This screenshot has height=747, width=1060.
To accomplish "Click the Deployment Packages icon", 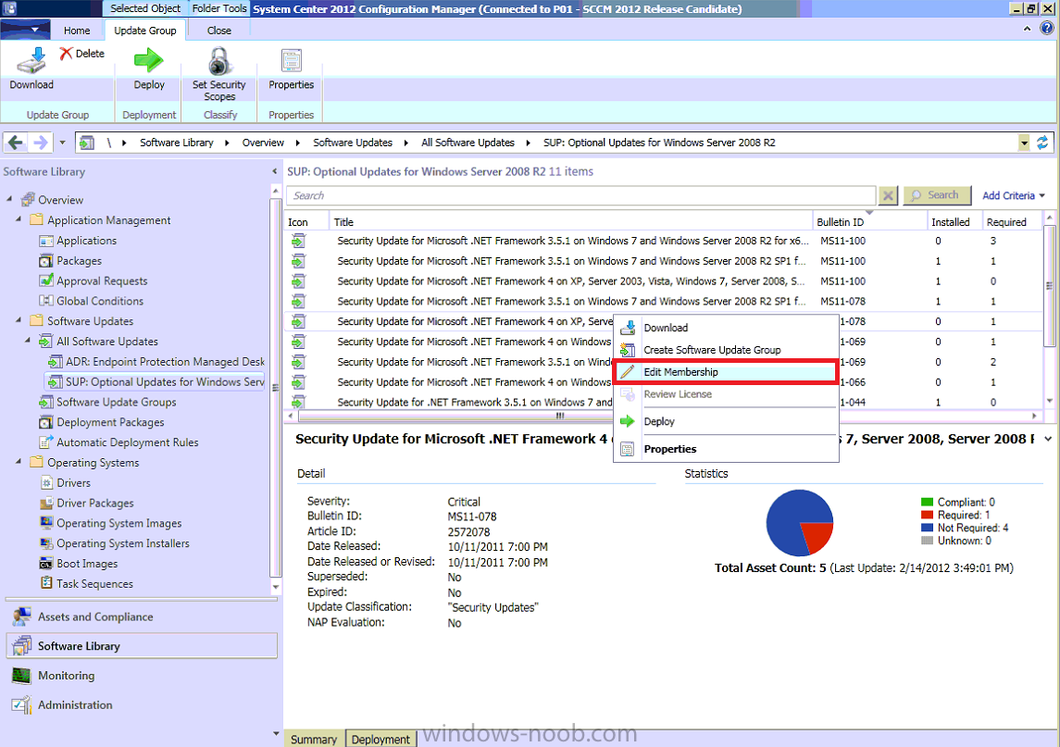I will 46,422.
